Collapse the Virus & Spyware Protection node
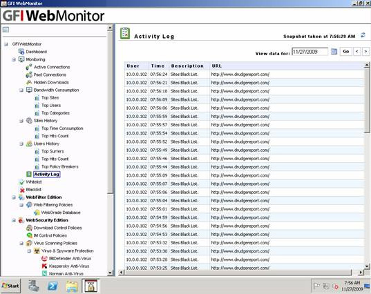 coord(29,251)
